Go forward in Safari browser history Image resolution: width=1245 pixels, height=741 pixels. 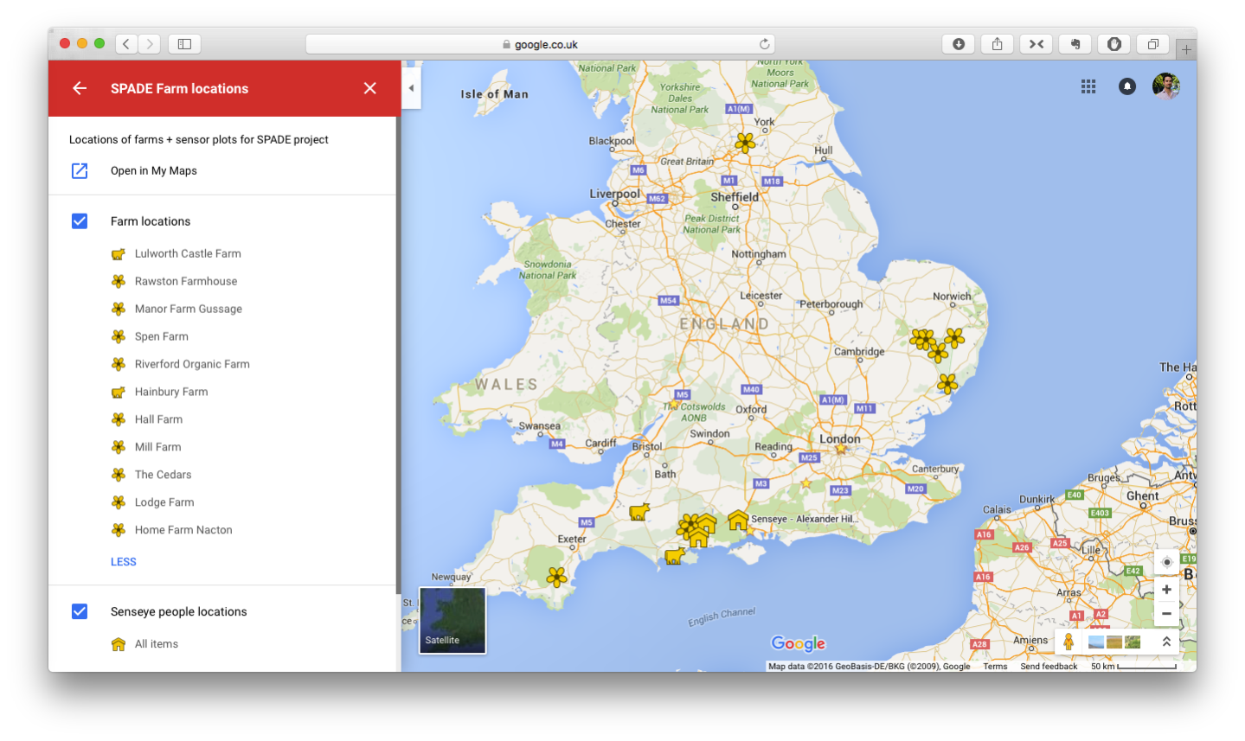coord(150,44)
